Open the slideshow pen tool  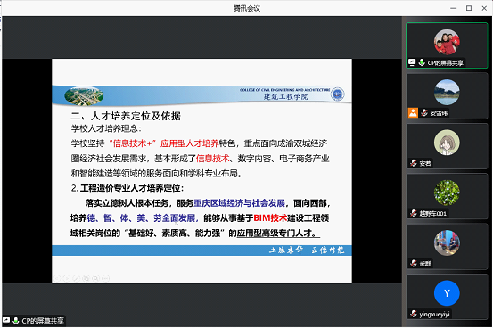pyautogui.click(x=77, y=278)
